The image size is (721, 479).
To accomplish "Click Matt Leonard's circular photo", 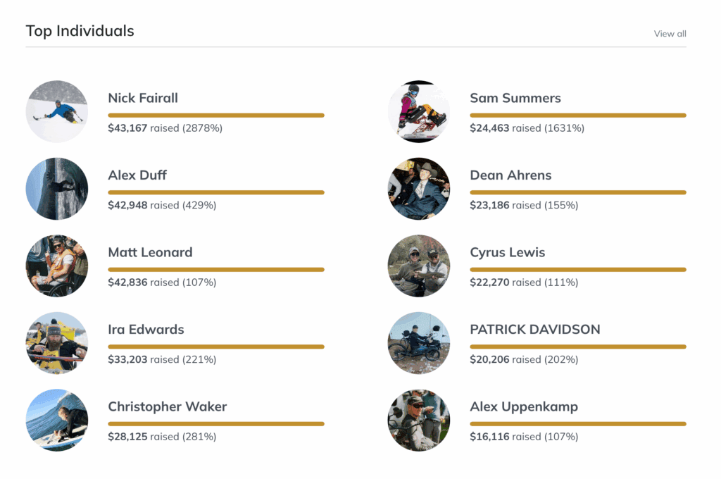I will pyautogui.click(x=57, y=266).
